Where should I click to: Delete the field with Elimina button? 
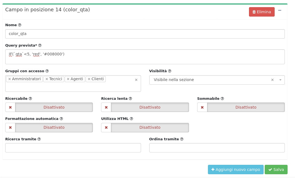coord(262,12)
